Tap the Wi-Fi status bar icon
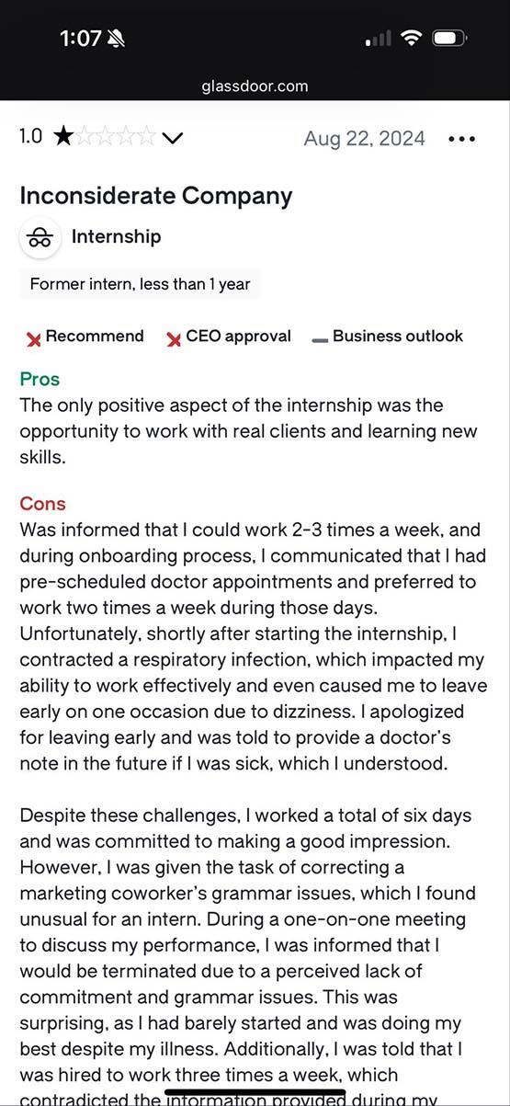The image size is (510, 1106). [x=412, y=39]
